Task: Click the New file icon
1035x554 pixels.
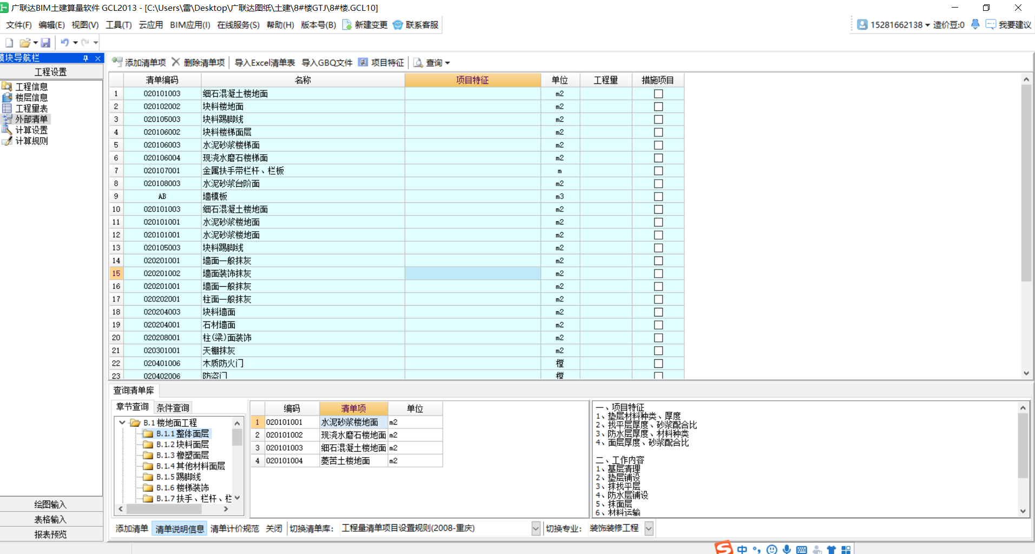Action: [x=9, y=43]
